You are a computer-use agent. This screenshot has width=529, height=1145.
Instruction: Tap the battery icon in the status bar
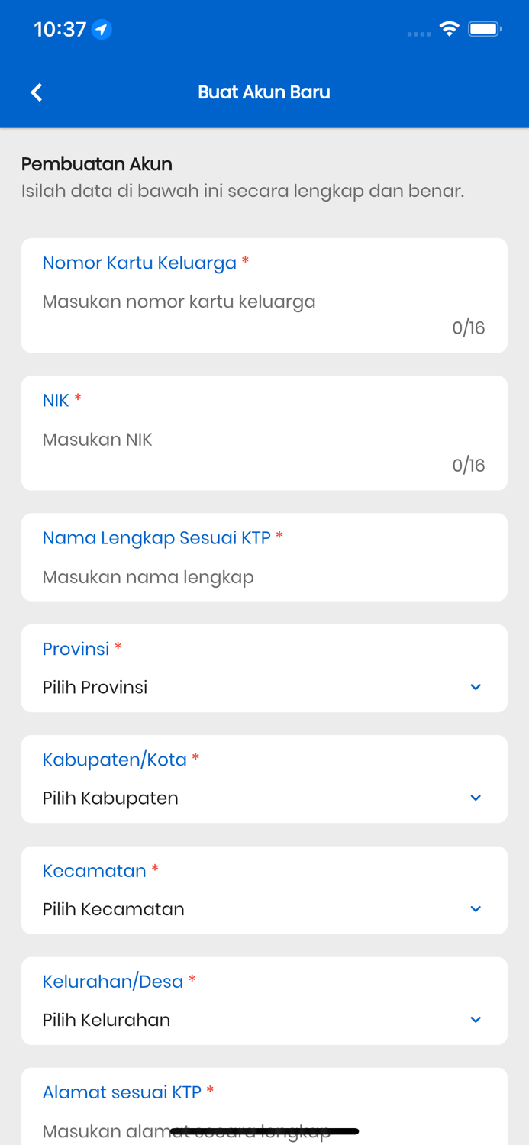[x=483, y=27]
